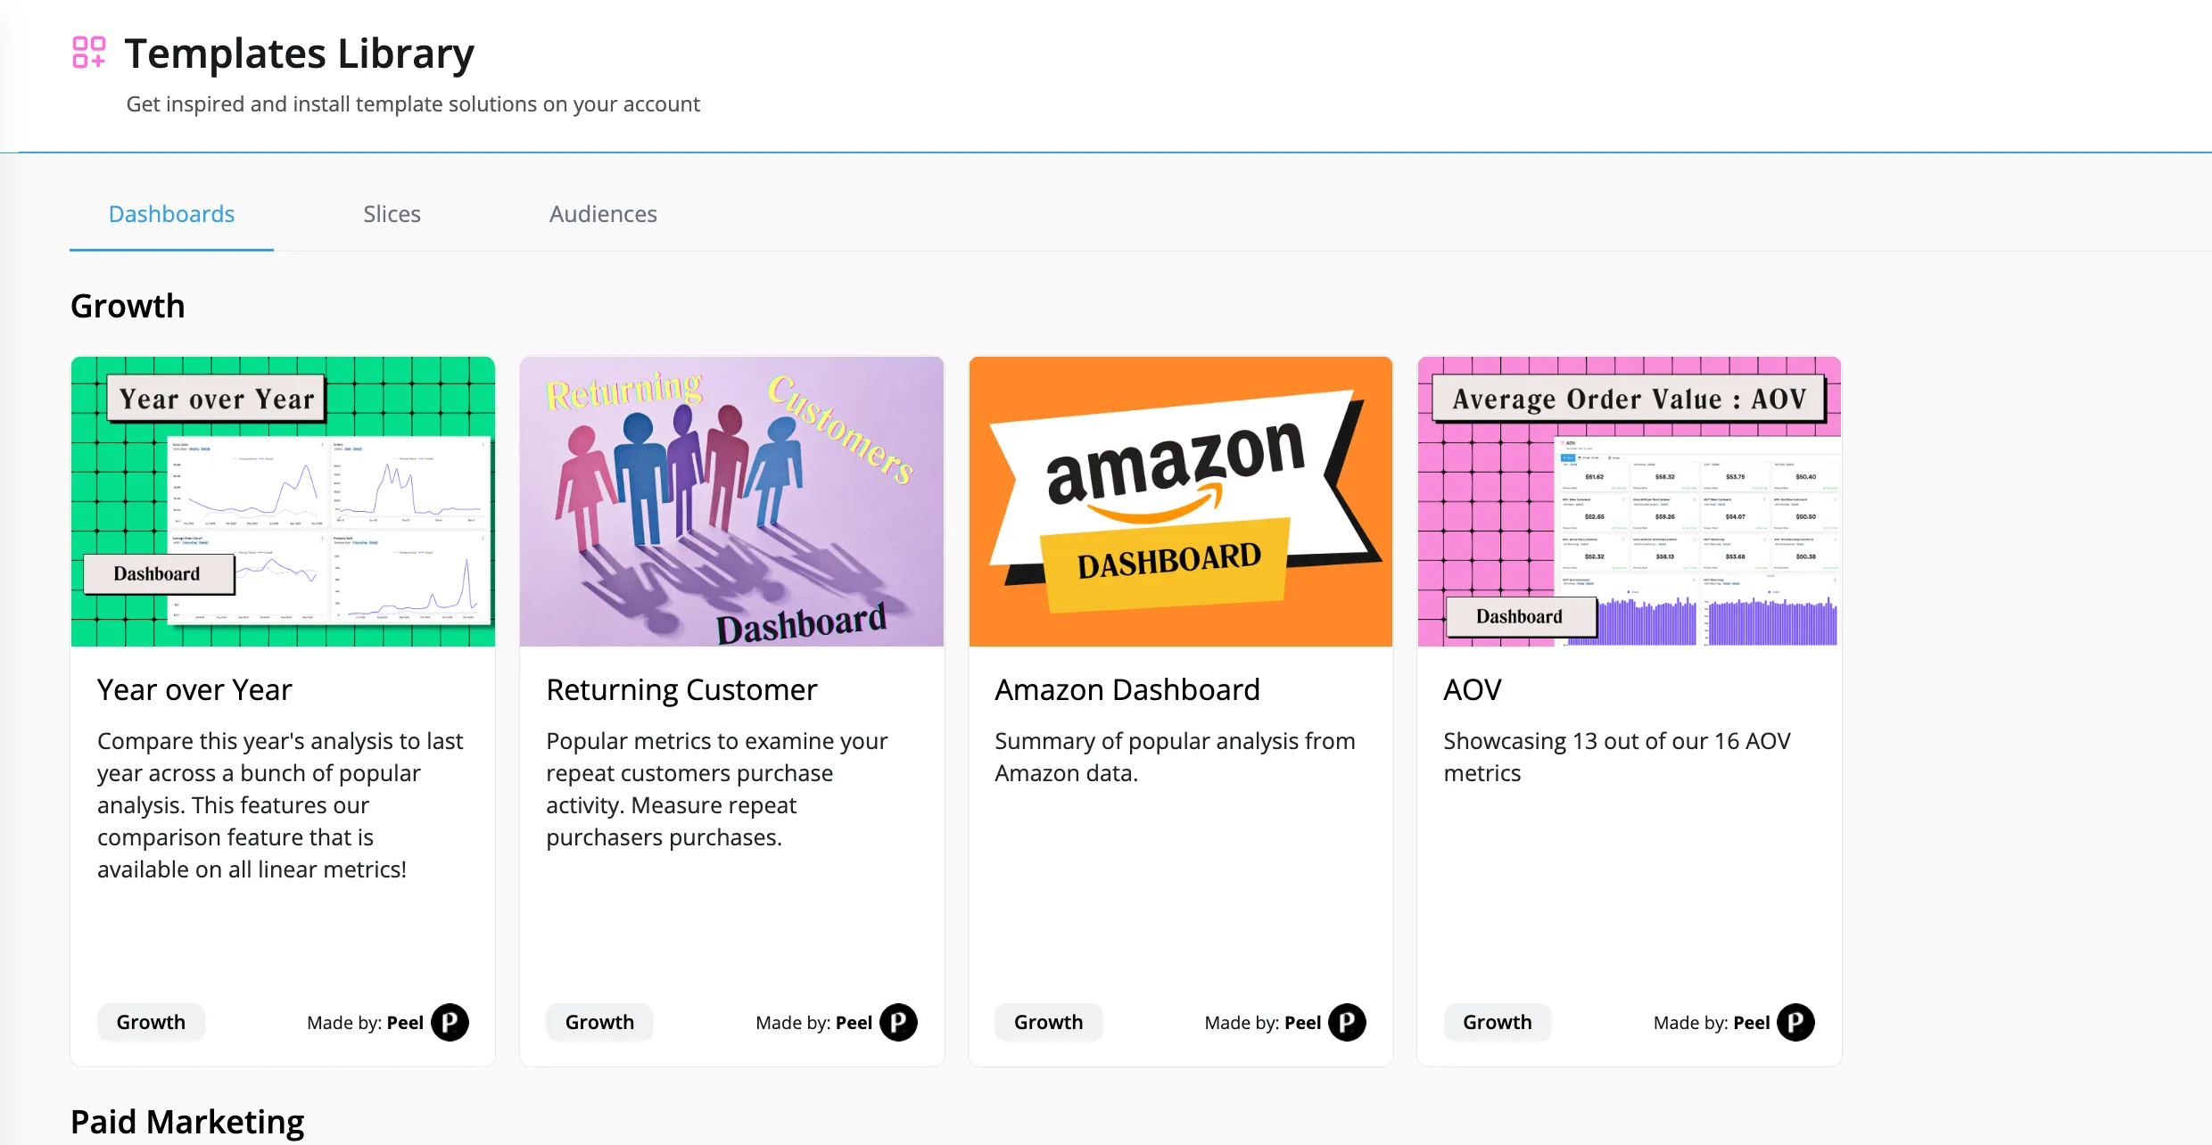Click the Peel logo on the Year over Year card
The height and width of the screenshot is (1145, 2212).
450,1023
